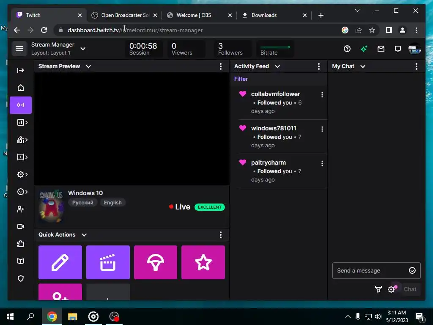The image size is (433, 325).
Task: Expand the Community sidebar section
Action: tap(22, 140)
